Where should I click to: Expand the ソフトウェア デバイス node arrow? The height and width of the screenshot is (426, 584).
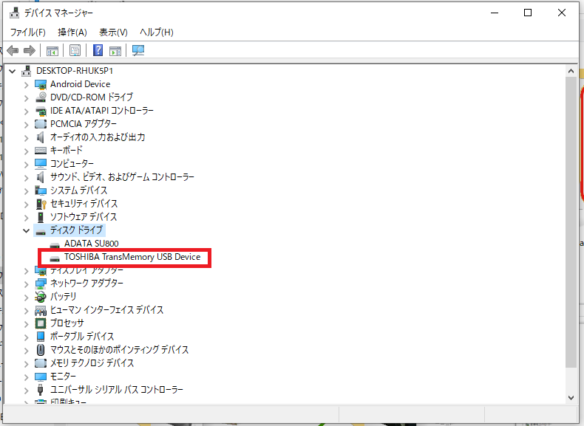pyautogui.click(x=26, y=218)
